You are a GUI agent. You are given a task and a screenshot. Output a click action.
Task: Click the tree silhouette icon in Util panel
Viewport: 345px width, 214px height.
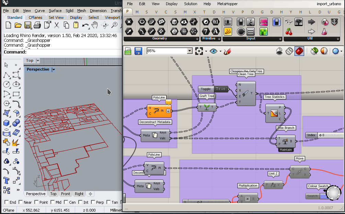pyautogui.click(x=299, y=22)
